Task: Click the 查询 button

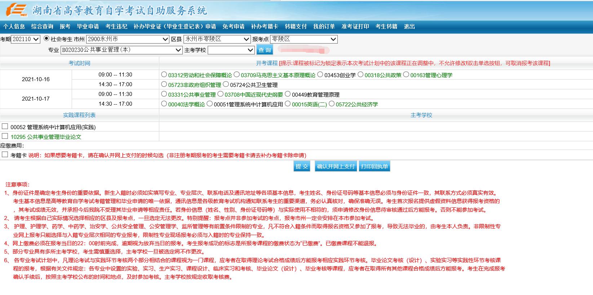Action: tap(265, 50)
